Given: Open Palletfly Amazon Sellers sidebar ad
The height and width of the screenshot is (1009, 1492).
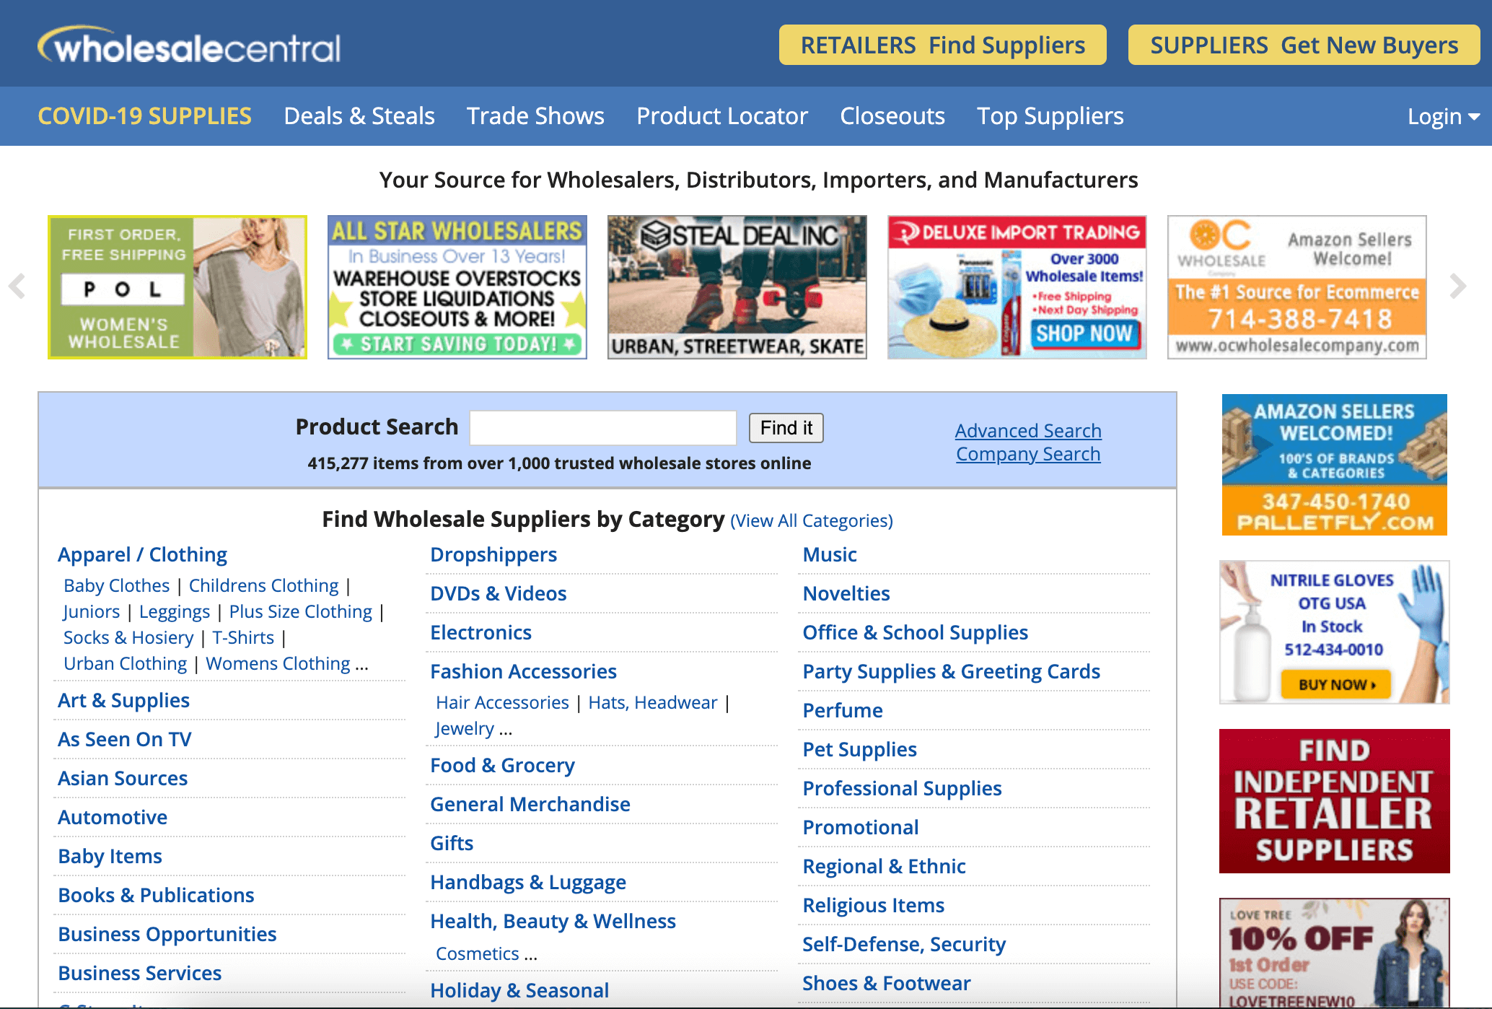Looking at the screenshot, I should (x=1335, y=465).
